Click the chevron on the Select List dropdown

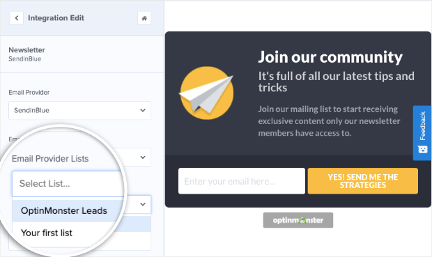[x=143, y=204]
